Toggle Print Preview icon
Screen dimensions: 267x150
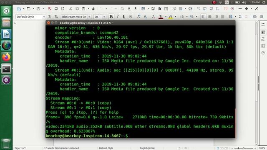coord(63,9)
